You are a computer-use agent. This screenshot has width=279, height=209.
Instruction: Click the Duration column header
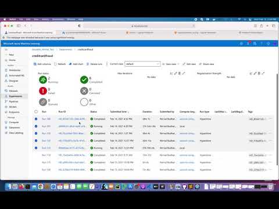(147, 111)
